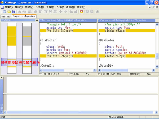Viewport: 159px width, 119px height.
Task: Open the 說明(H) help menu
Action: point(81,7)
